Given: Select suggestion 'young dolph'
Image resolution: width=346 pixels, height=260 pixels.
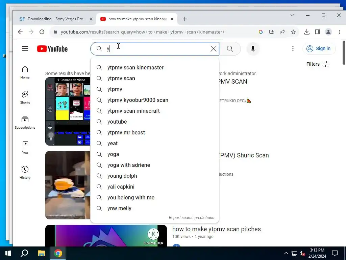Looking at the screenshot, I should pos(155,176).
